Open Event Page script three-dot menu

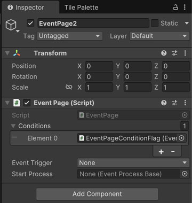(185, 103)
